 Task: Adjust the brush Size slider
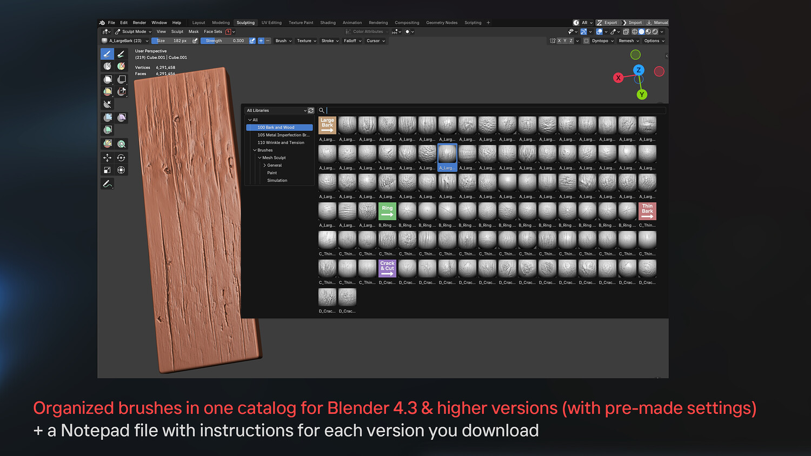click(171, 41)
